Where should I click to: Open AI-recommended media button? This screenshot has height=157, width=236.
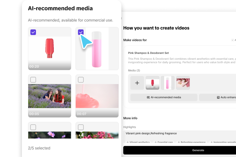(164, 97)
